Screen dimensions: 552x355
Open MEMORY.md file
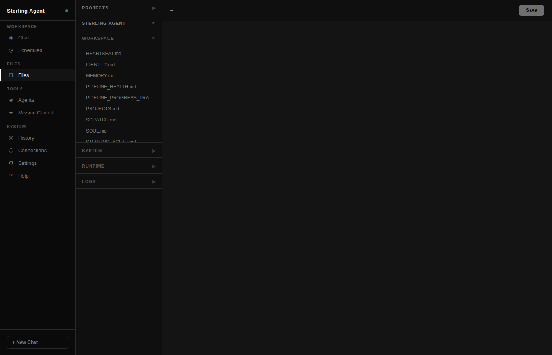click(x=119, y=76)
